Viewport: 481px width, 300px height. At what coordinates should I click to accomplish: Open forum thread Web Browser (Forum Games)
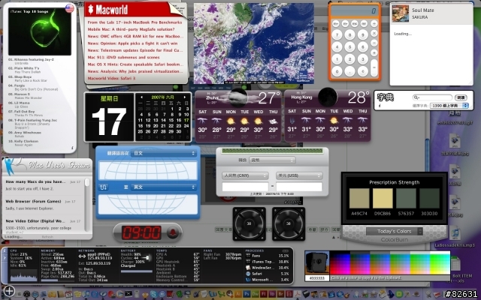[33, 201]
